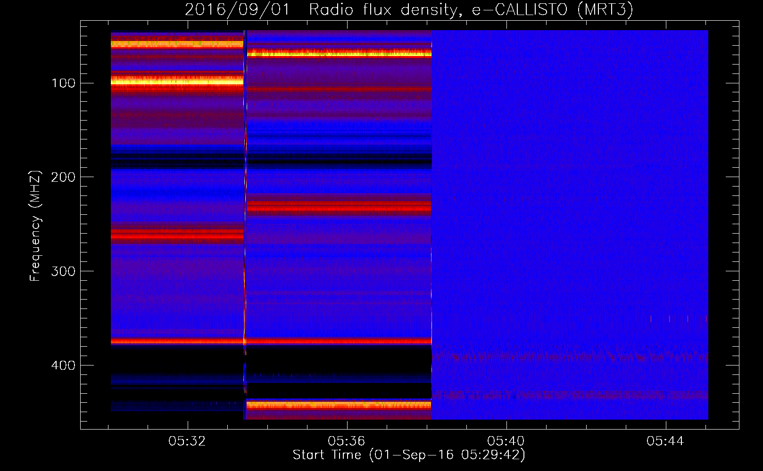Click the 05:32 time tick label
This screenshot has height=471, width=763.
coord(187,441)
